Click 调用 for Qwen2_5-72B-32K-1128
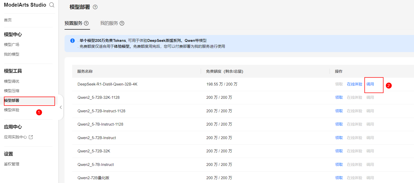Image resolution: width=414 pixels, height=183 pixels. pos(370,97)
